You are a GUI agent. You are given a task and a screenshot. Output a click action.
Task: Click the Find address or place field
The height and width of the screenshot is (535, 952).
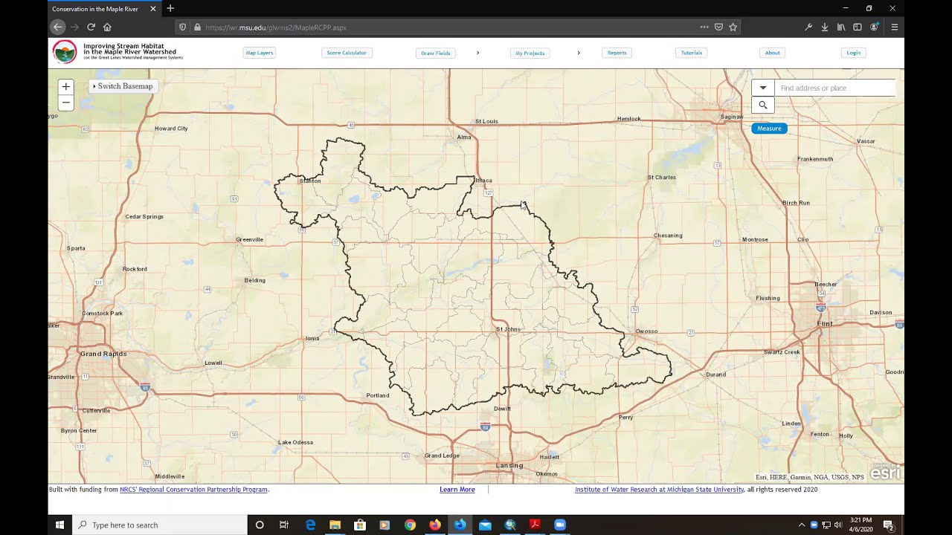834,88
